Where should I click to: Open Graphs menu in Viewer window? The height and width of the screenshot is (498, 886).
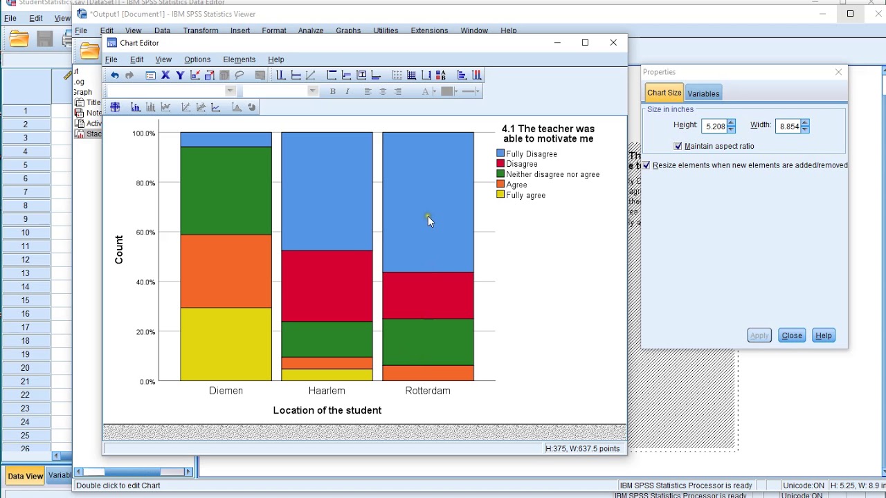[348, 30]
